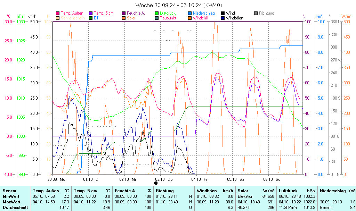356x211 pixels.
Task: Click the 'Taupunkt' legend label
Action: [168, 18]
